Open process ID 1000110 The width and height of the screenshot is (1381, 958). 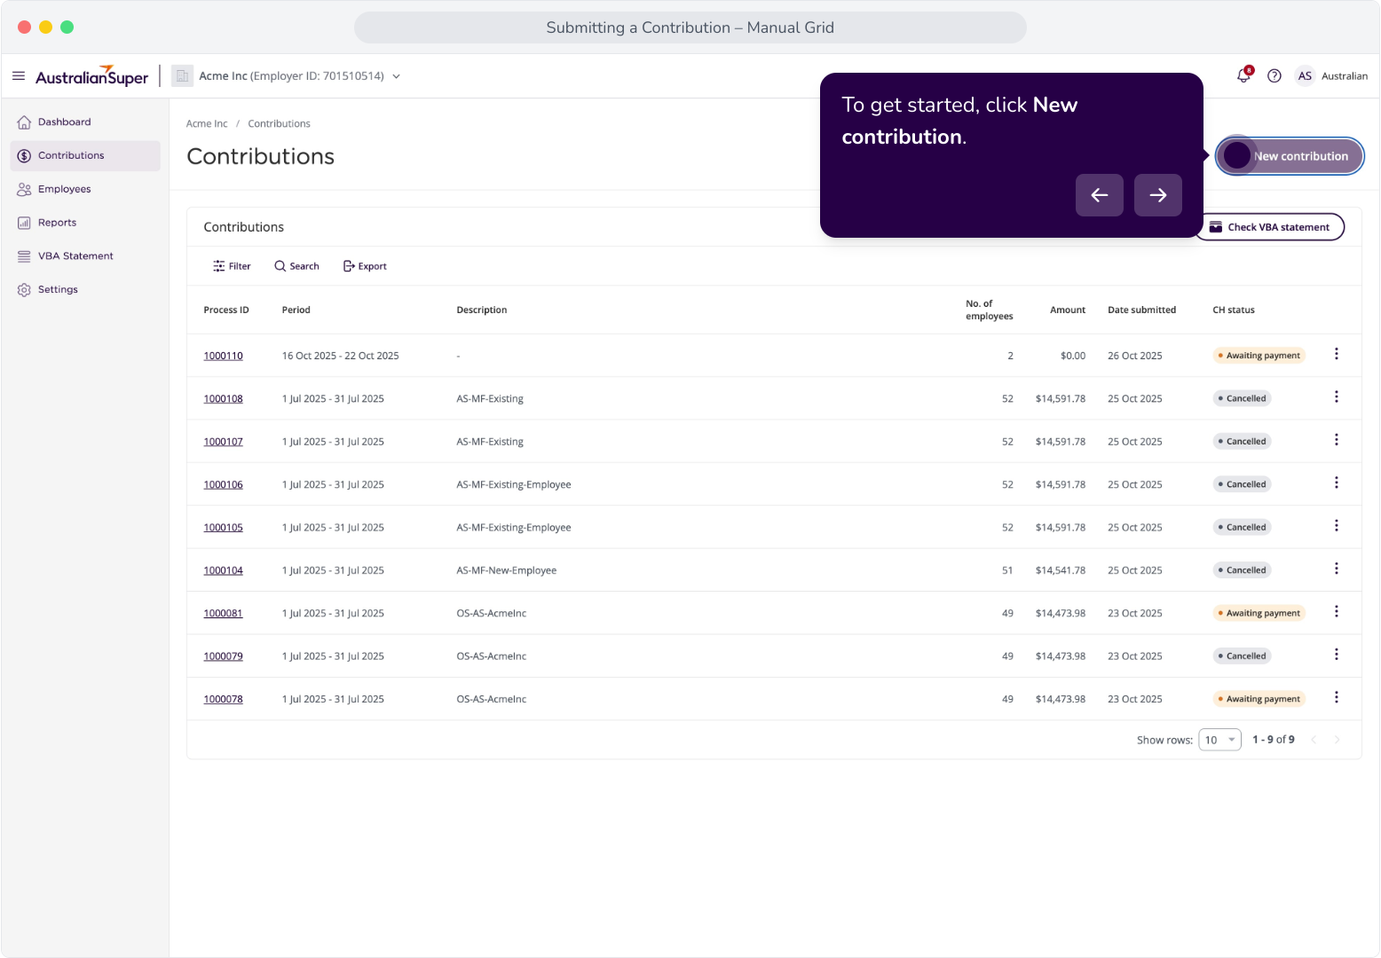click(x=223, y=356)
